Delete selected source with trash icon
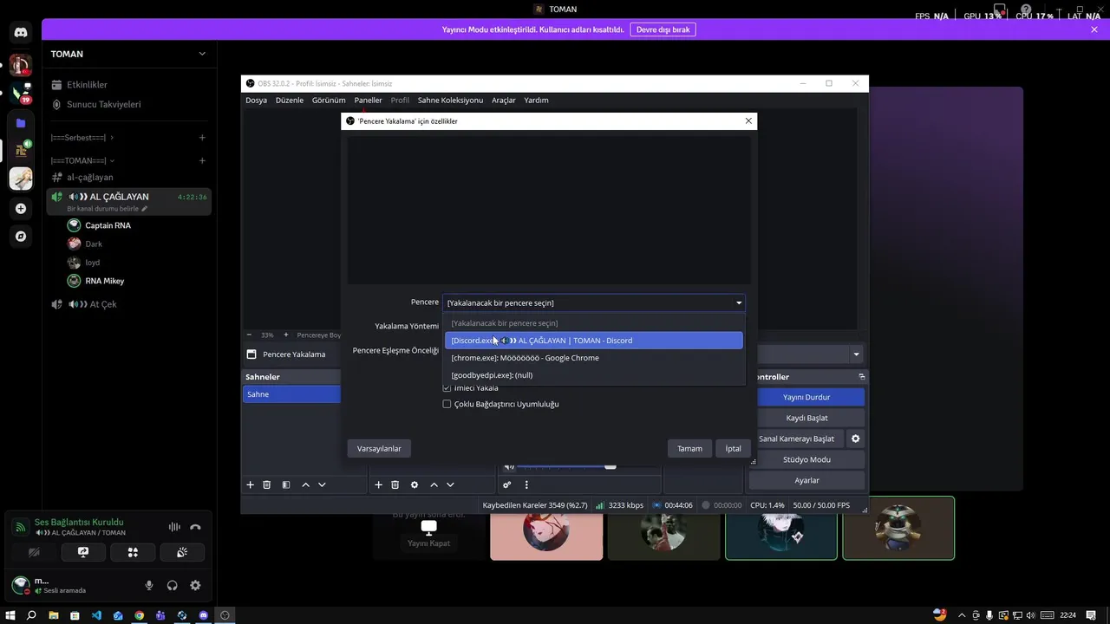 tap(395, 484)
